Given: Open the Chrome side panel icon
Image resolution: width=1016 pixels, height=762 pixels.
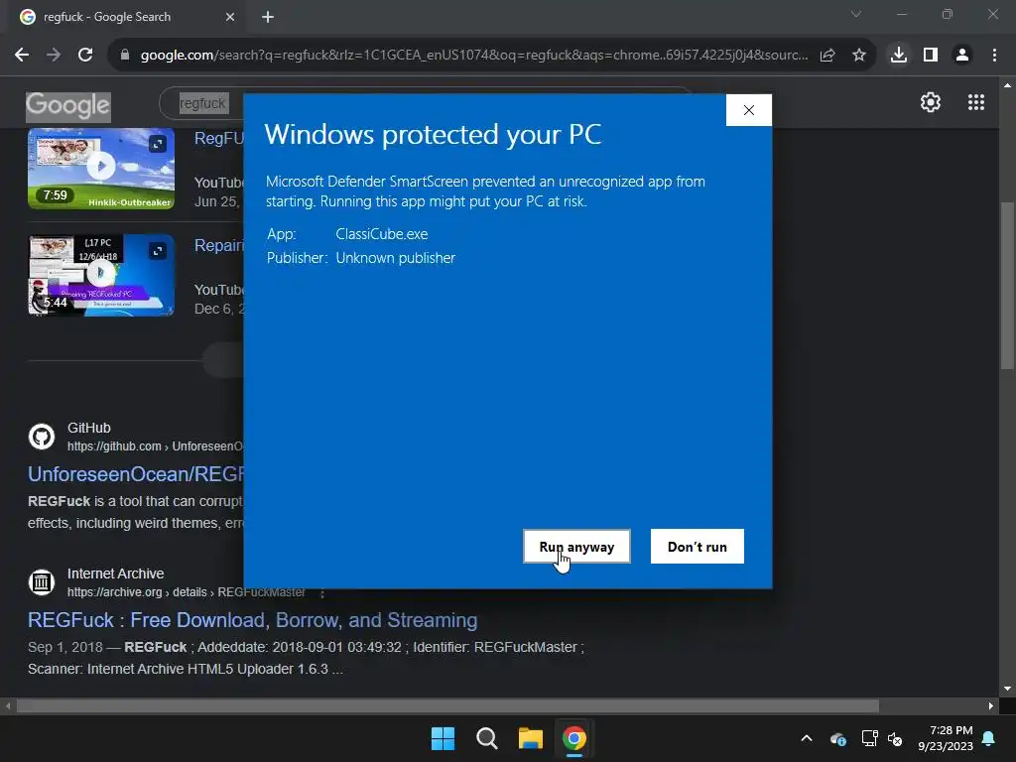Looking at the screenshot, I should point(931,56).
